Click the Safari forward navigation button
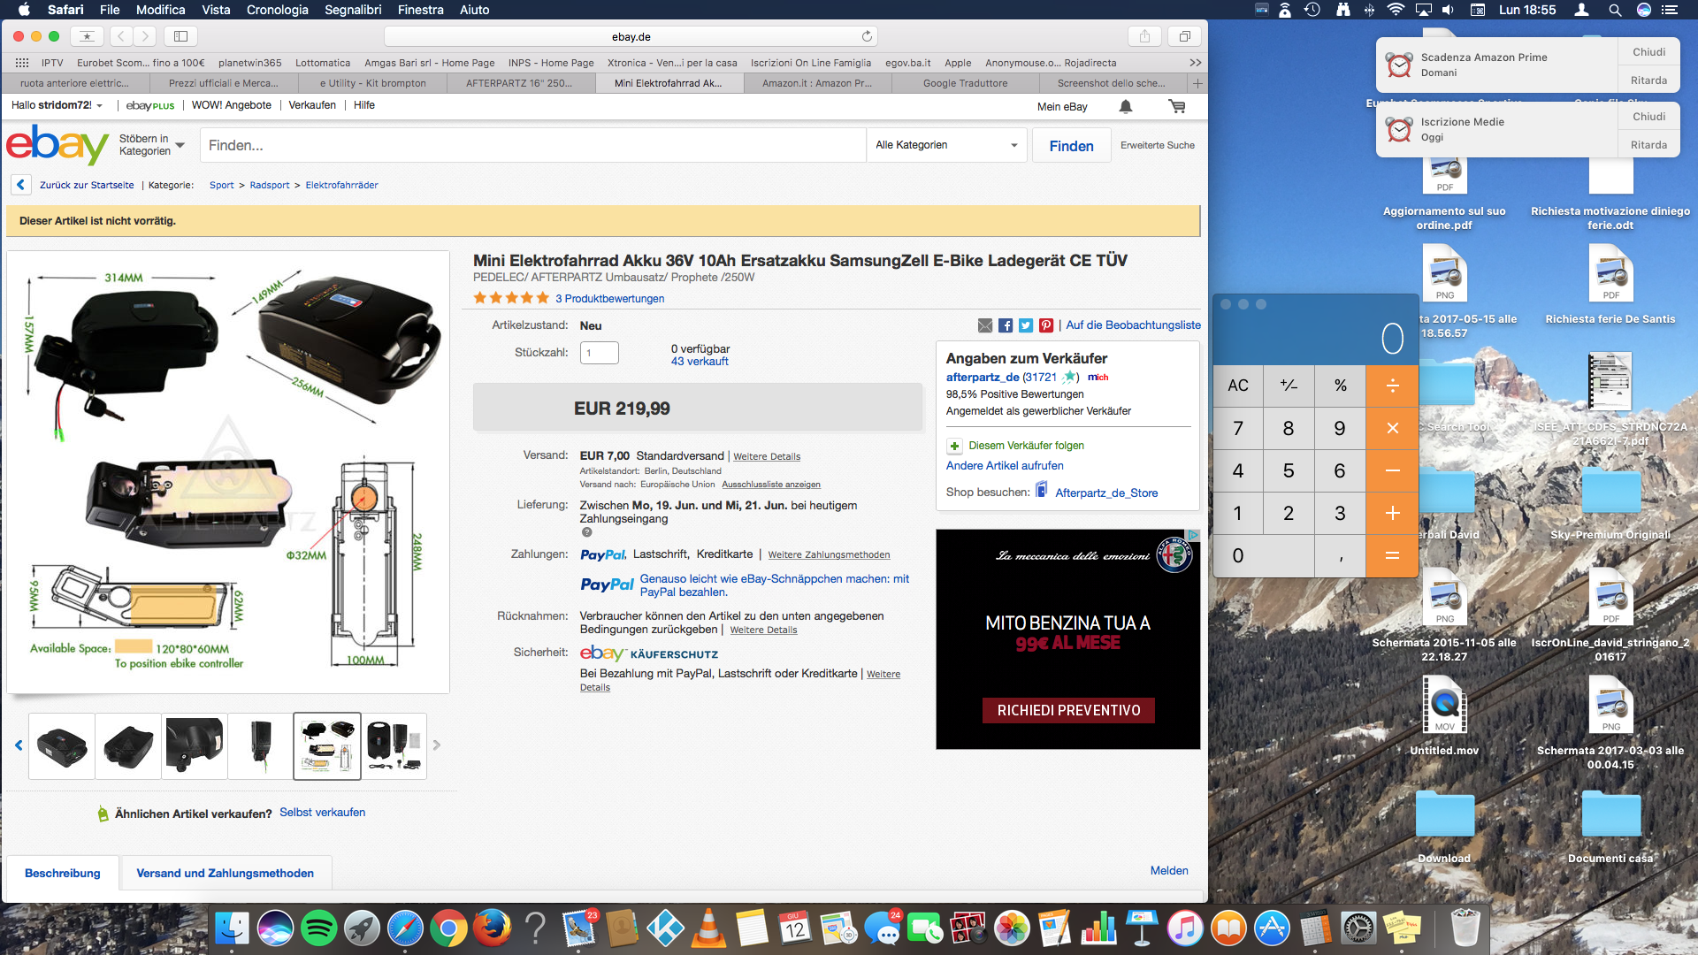 [x=145, y=36]
